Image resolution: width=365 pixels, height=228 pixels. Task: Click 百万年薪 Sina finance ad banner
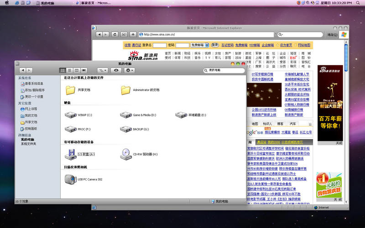330,103
